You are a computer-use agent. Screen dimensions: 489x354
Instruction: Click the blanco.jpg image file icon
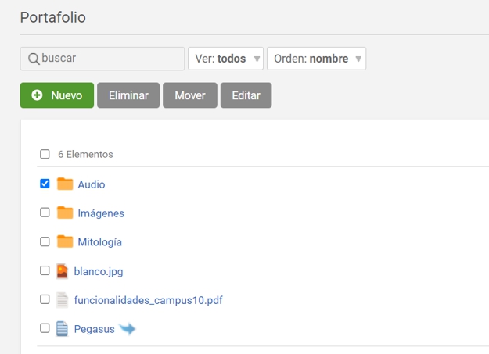point(63,271)
